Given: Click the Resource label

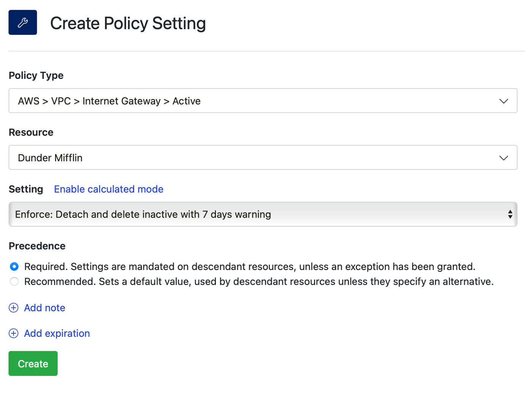Looking at the screenshot, I should point(31,132).
